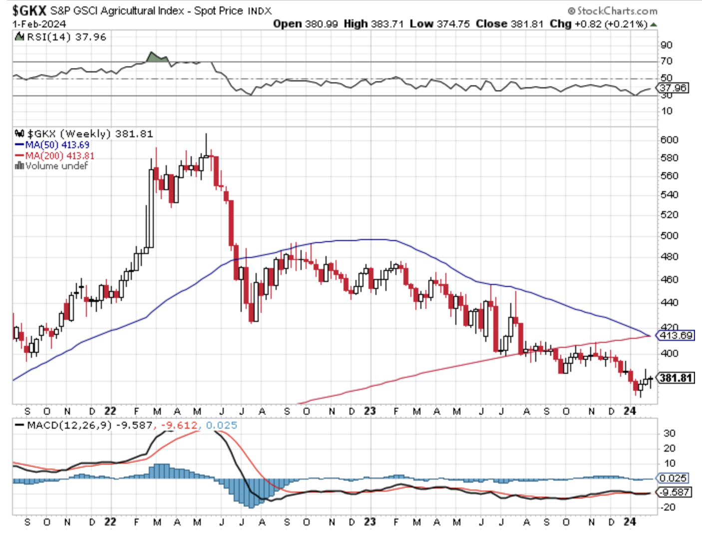Click the boxed 0.025 histogram label on MACD axis
702x534 pixels.
pos(673,478)
